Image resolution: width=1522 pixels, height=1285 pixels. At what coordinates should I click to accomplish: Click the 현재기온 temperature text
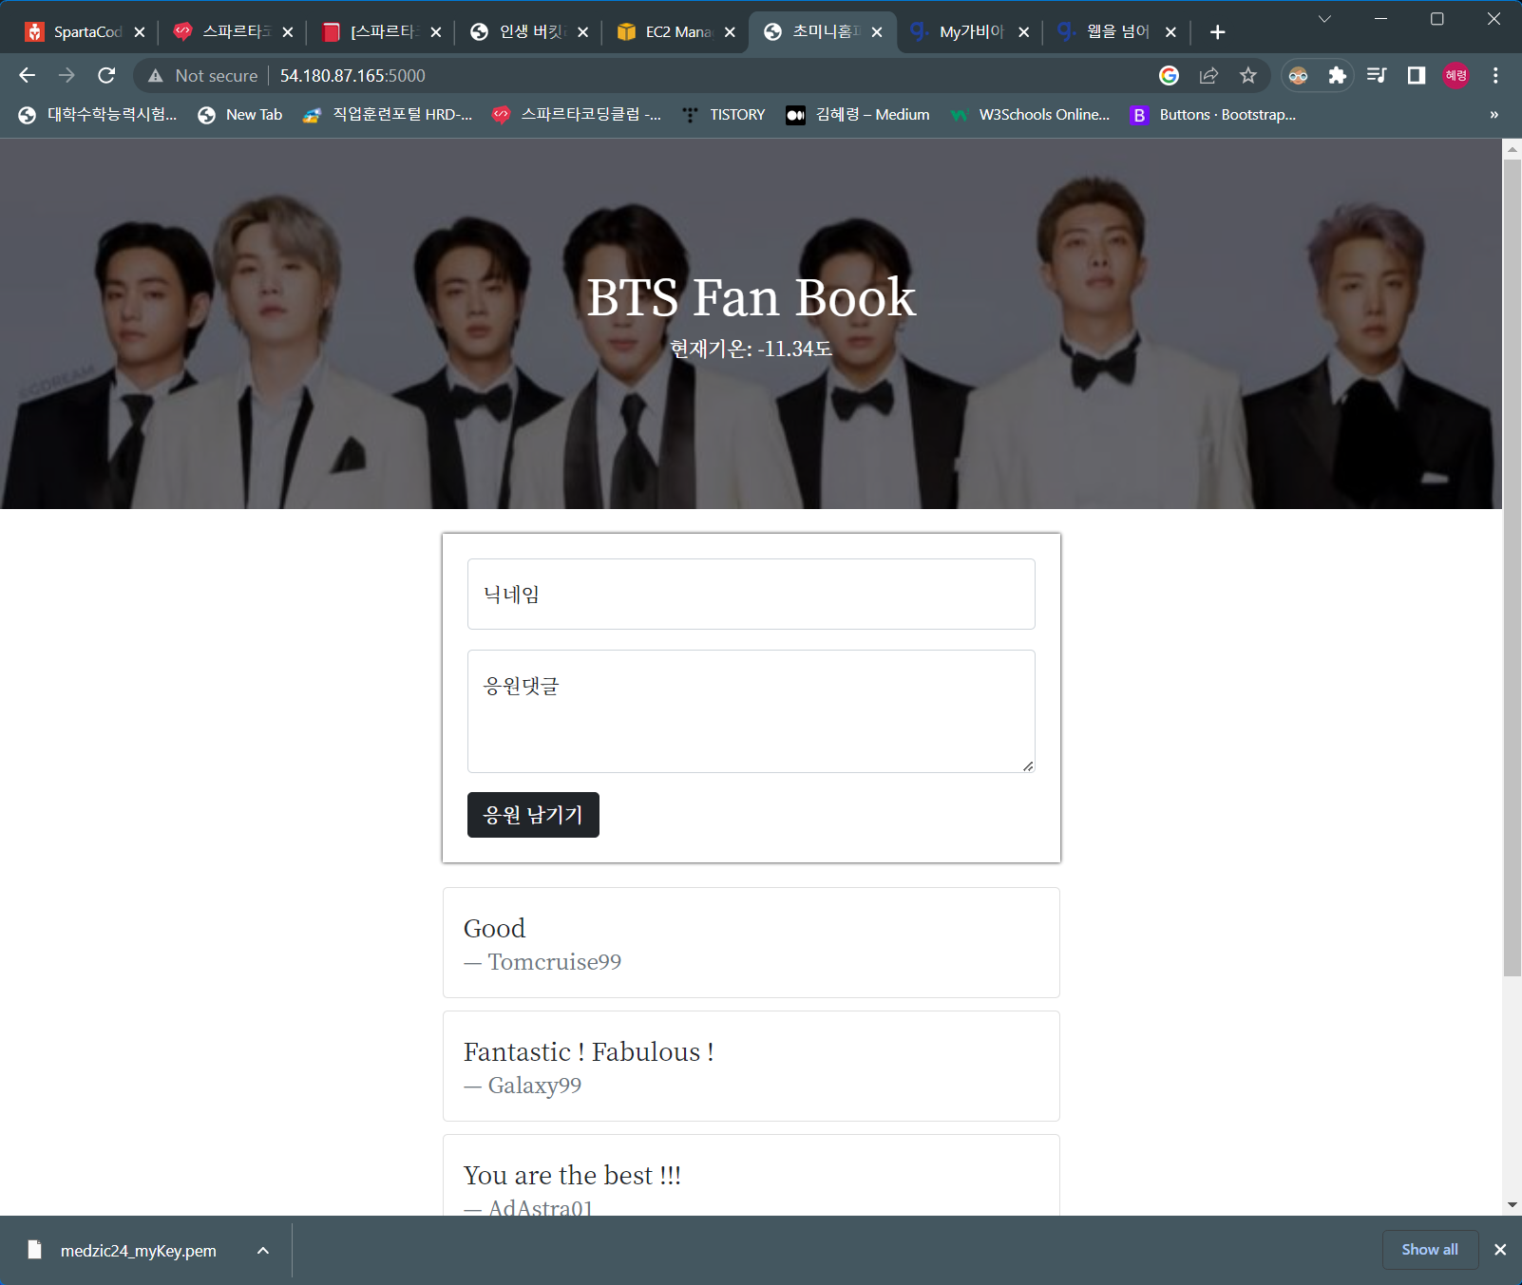(751, 349)
